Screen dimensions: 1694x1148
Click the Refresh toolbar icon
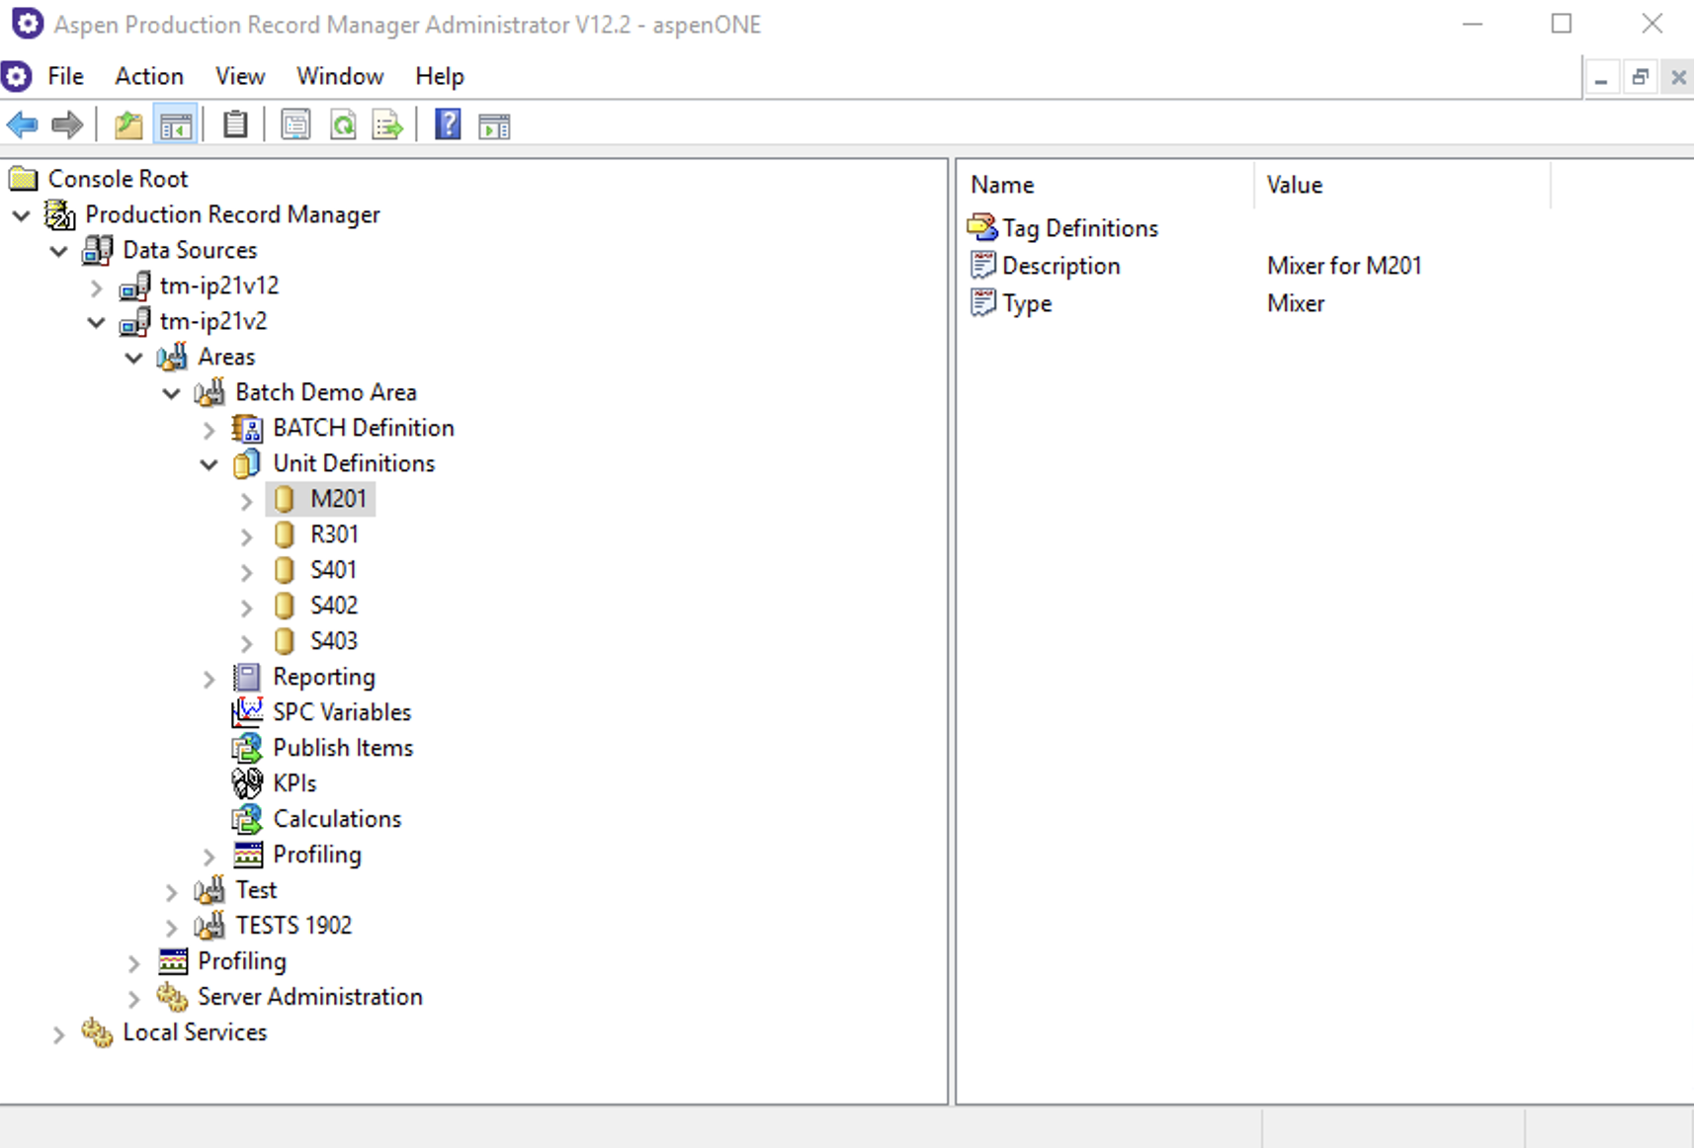click(343, 125)
